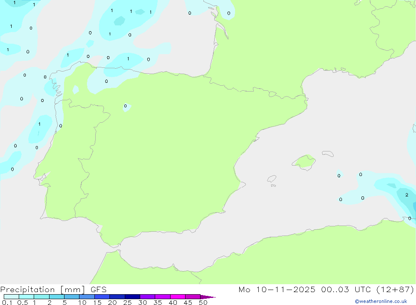Click the 'Precipitation [mm]' title text

point(42,290)
